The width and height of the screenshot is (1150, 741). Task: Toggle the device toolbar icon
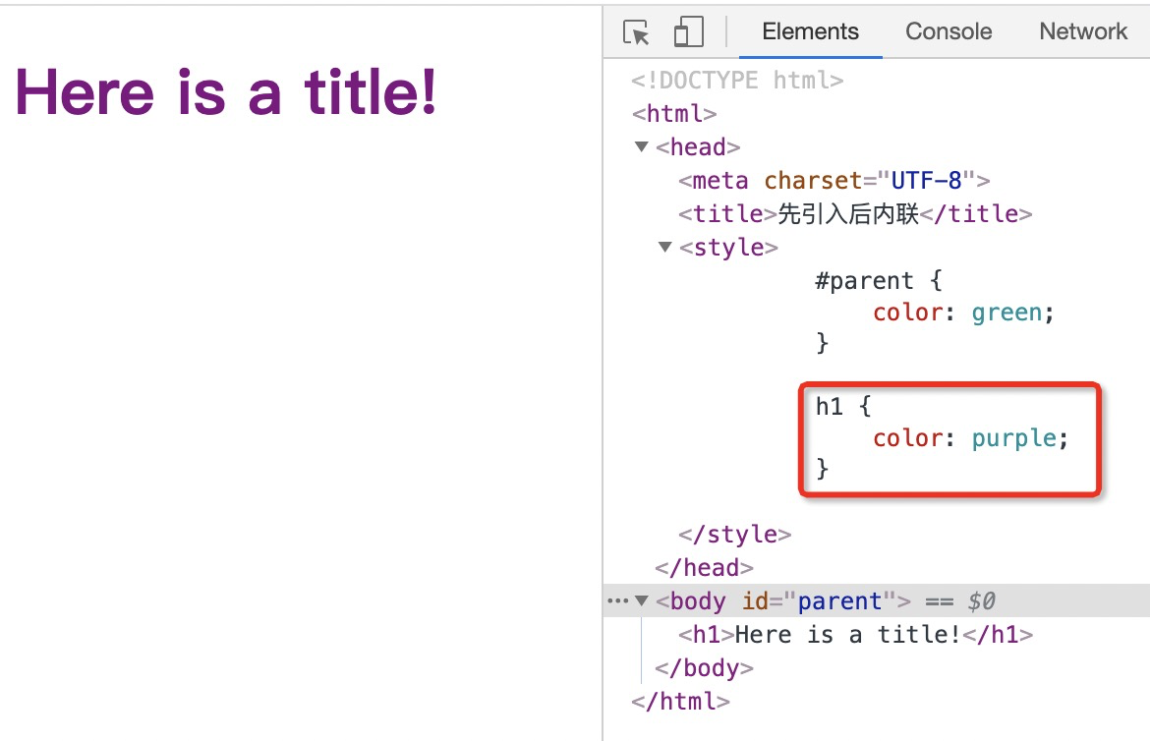coord(688,31)
